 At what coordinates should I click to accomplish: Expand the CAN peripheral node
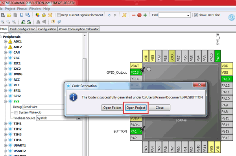(x=5, y=52)
